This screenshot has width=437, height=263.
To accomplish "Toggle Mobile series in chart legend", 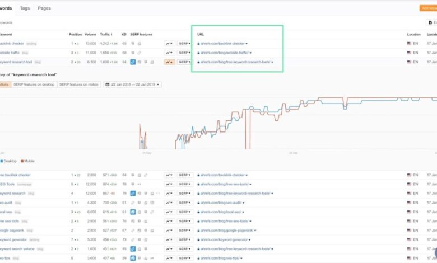I will pyautogui.click(x=27, y=161).
